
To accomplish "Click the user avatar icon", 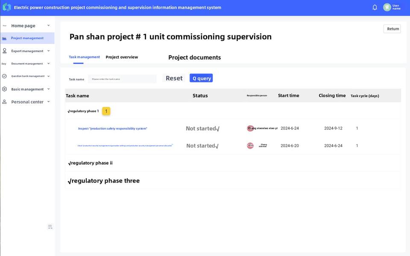I will pos(387,7).
